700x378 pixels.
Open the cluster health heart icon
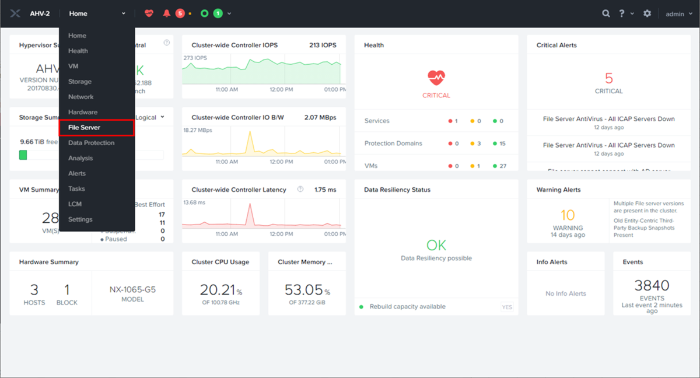coord(149,13)
